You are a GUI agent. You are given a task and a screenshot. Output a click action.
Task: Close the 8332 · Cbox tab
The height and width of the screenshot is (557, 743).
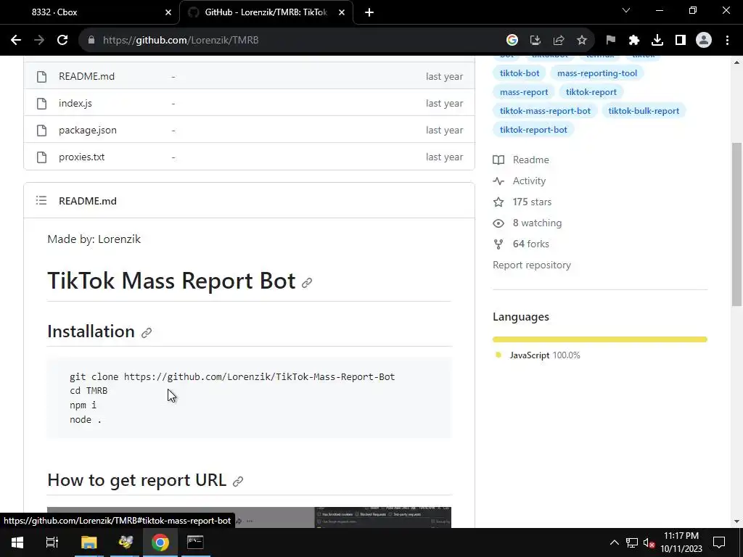pyautogui.click(x=168, y=13)
